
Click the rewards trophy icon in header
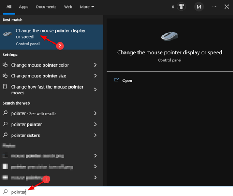click(181, 7)
